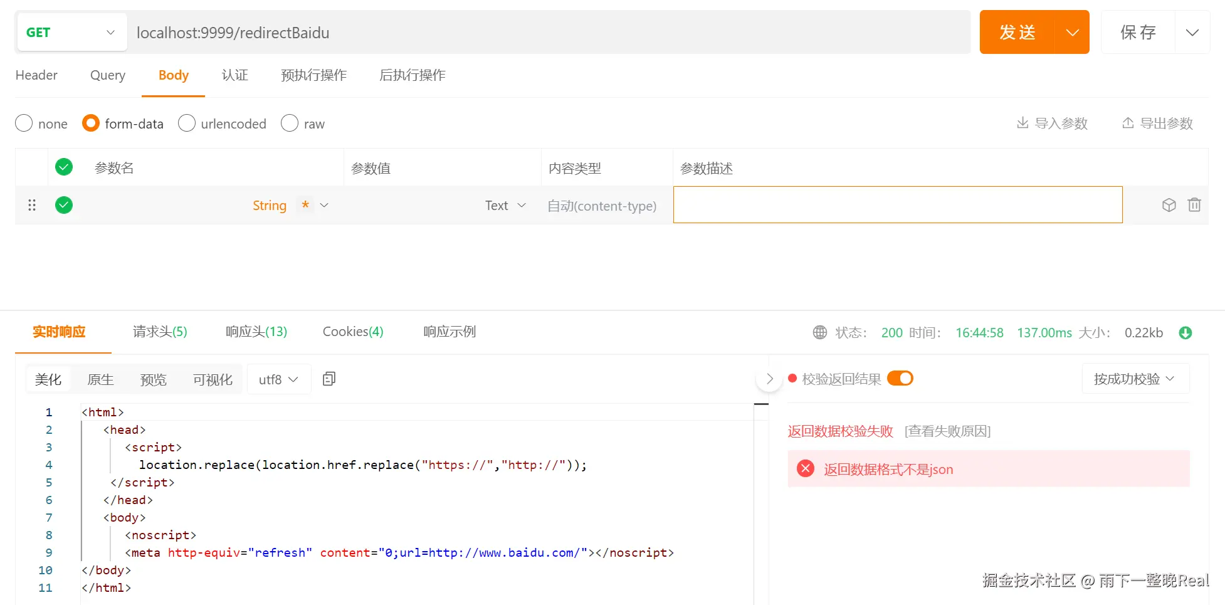Viewport: 1225px width, 605px height.
Task: Select the urlencoded radio option
Action: 187,124
